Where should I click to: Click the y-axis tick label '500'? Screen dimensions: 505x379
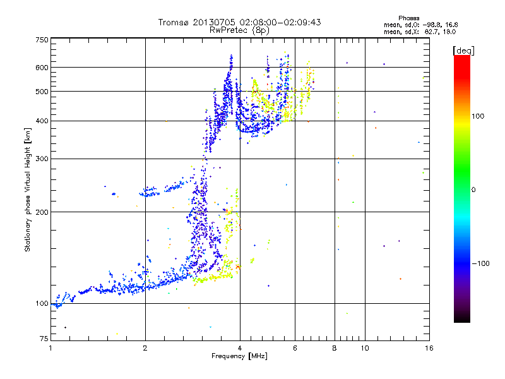[42, 92]
